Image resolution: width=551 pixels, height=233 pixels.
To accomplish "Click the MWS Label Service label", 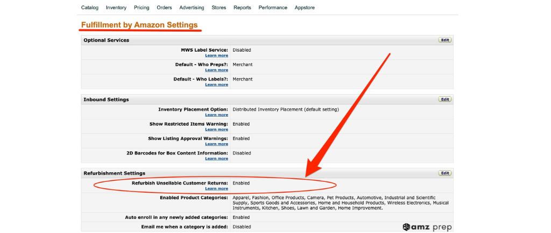I will pos(204,50).
